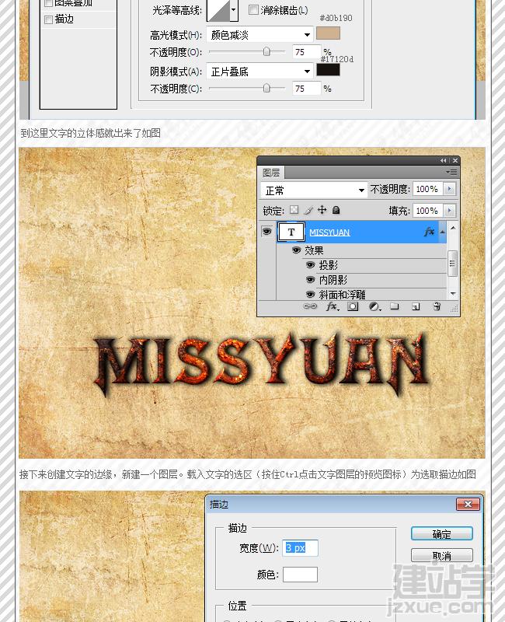The height and width of the screenshot is (622, 505).
Task: Click the Layers panel scrollbar thumb
Action: click(x=453, y=263)
